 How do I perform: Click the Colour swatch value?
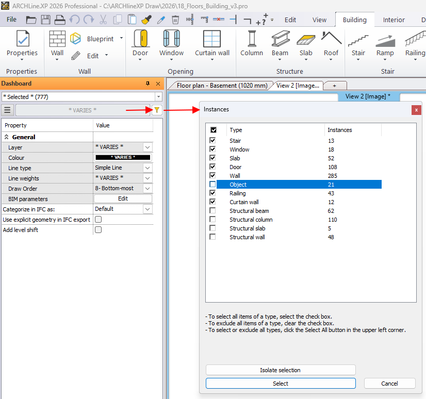[123, 158]
